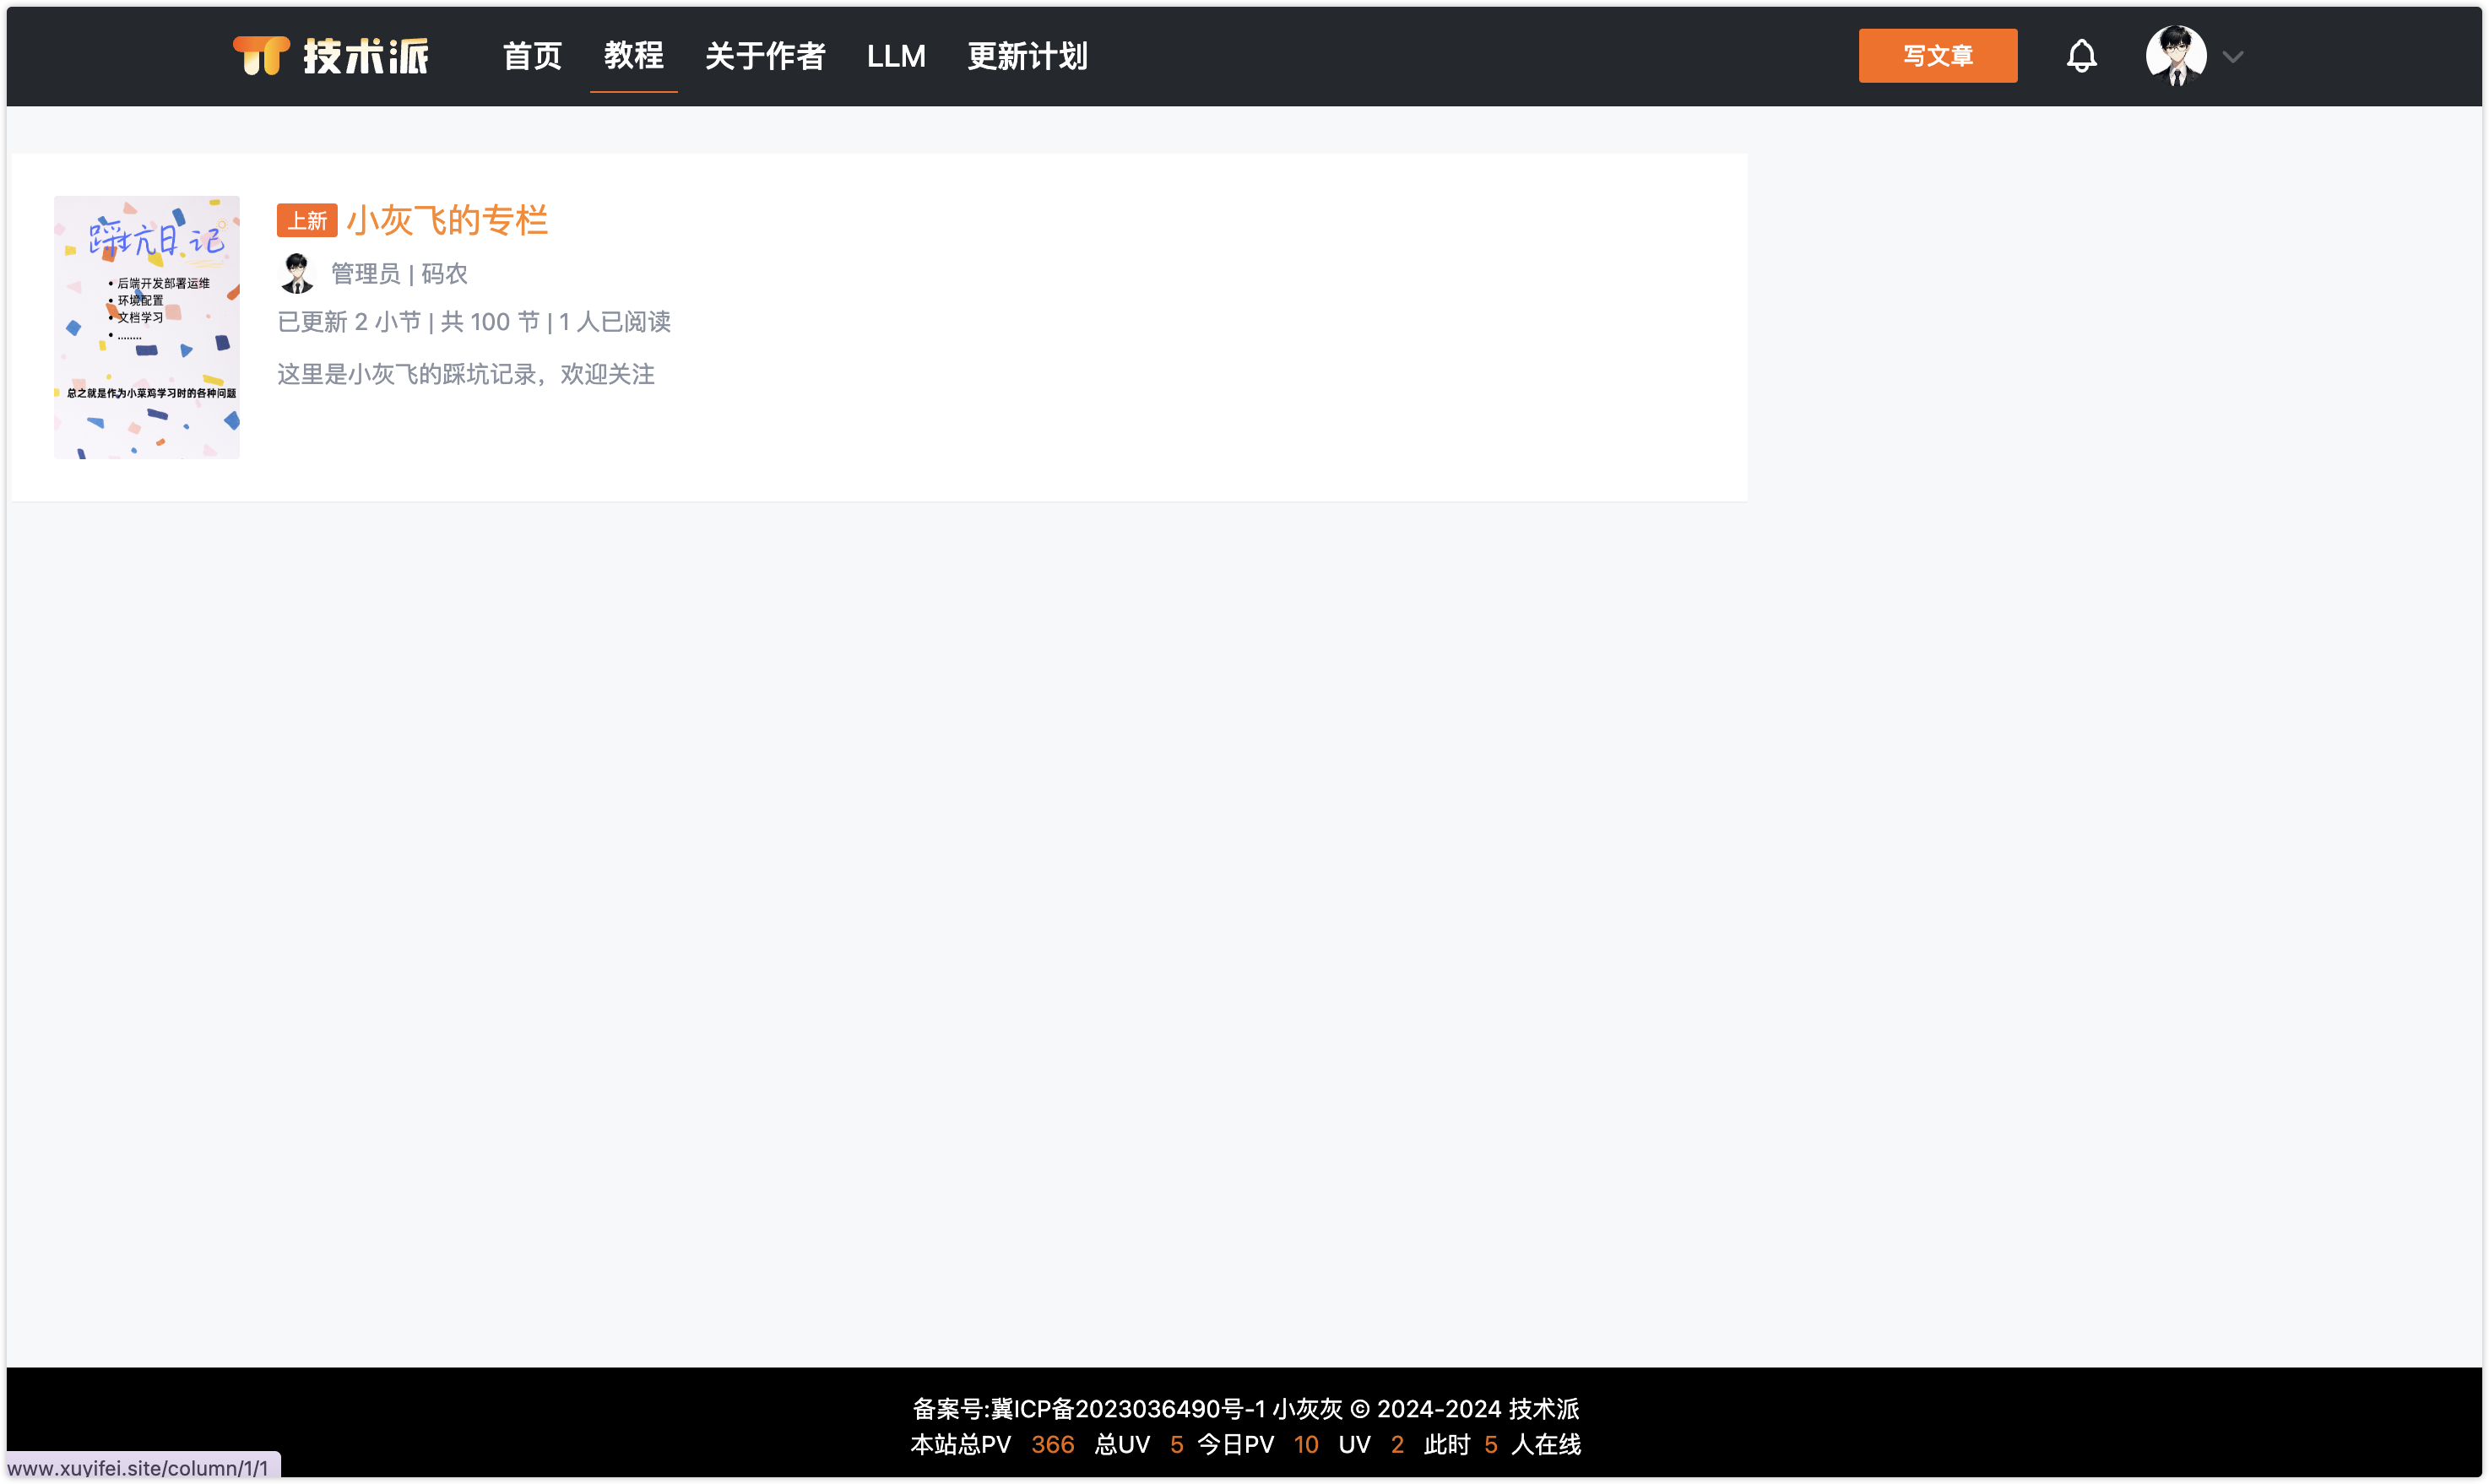Click the user avatar in header
The height and width of the screenshot is (1484, 2489).
2175,56
